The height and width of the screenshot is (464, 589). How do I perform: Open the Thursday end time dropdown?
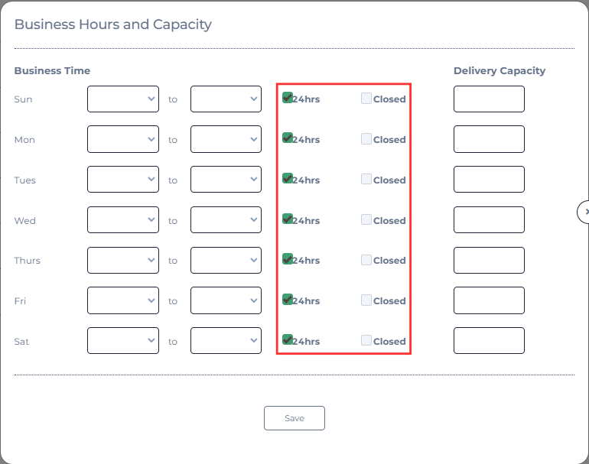[x=226, y=260]
